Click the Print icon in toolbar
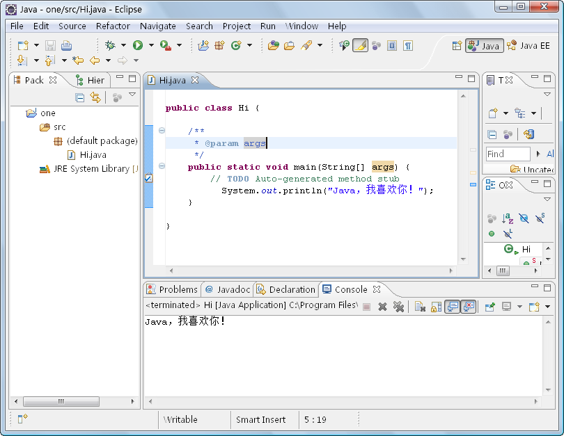Screen dimensions: 564x436 (66, 45)
